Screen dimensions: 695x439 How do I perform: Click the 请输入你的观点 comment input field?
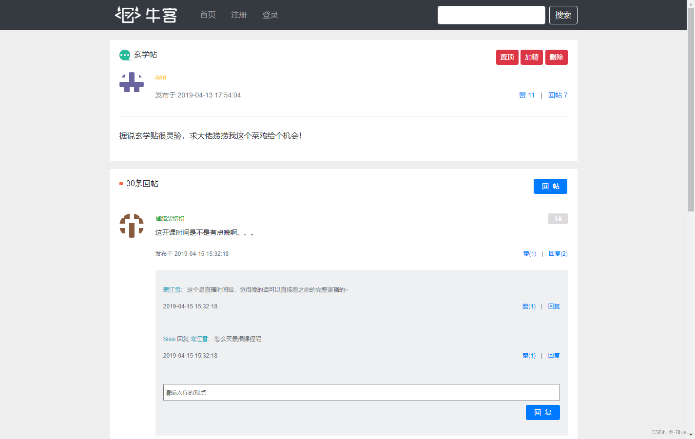pyautogui.click(x=362, y=392)
